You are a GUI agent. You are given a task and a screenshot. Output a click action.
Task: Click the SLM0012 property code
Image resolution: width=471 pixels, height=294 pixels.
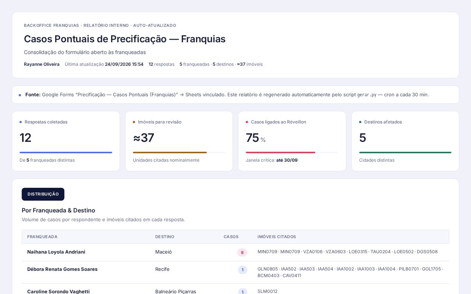click(x=268, y=291)
